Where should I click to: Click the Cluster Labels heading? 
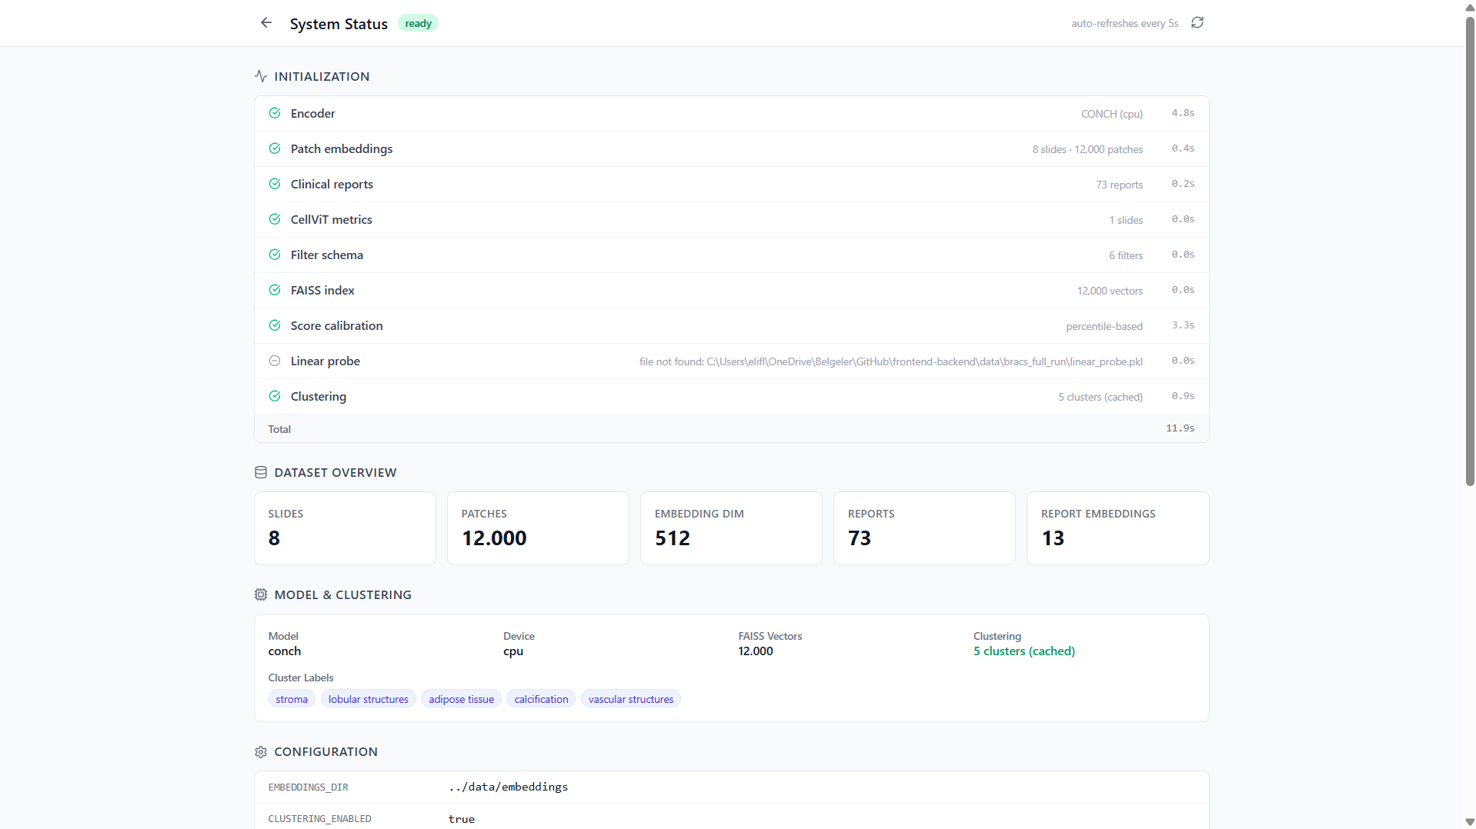pos(301,678)
